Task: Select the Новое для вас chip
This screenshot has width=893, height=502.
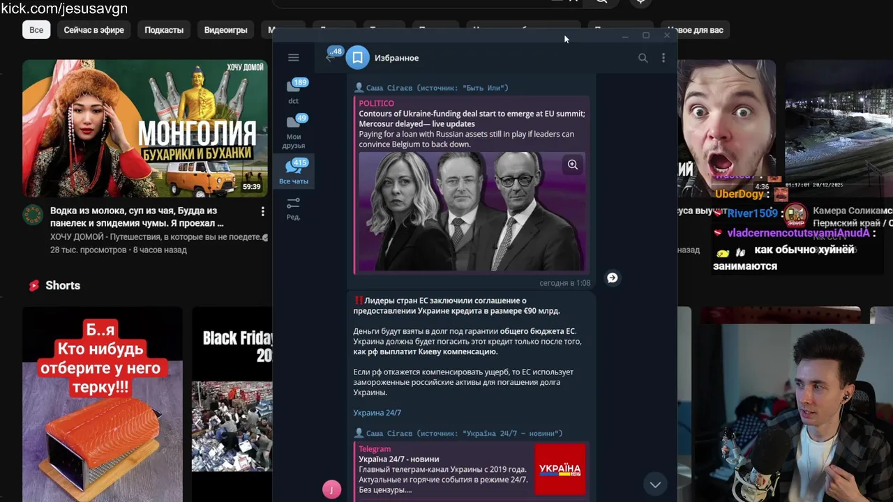Action: click(695, 30)
